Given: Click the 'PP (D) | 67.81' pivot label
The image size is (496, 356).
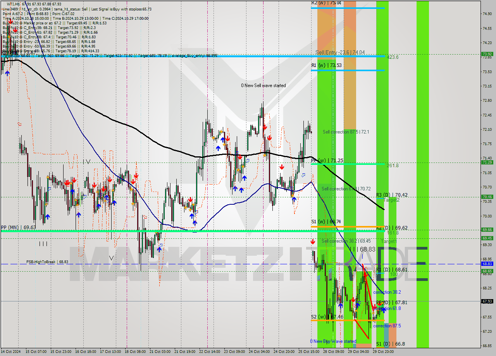Looking at the screenshot, I should click(x=392, y=302).
